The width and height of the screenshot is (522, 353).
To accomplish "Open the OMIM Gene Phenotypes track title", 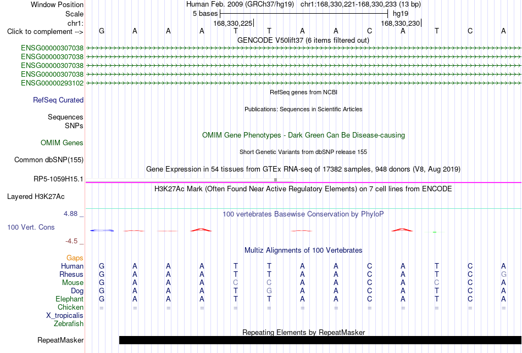I will (304, 135).
